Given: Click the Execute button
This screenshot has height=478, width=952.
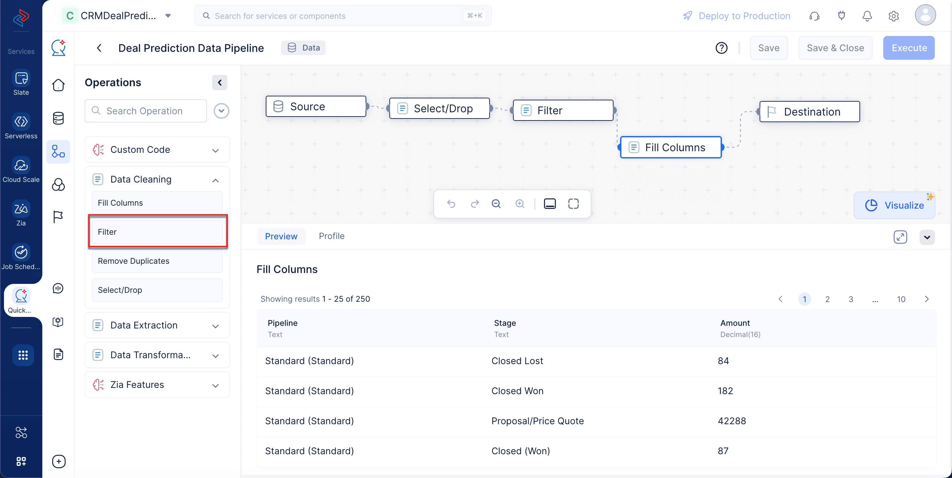Looking at the screenshot, I should point(909,48).
